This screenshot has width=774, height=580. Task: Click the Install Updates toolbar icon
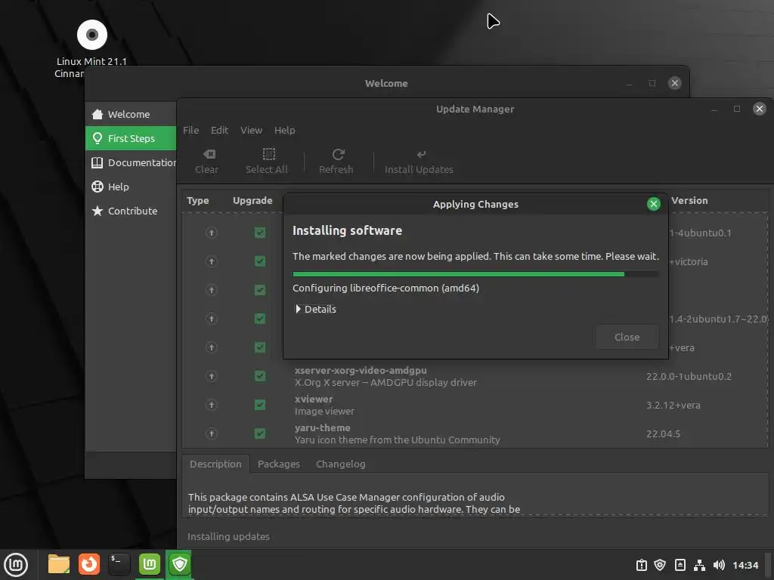[421, 154]
